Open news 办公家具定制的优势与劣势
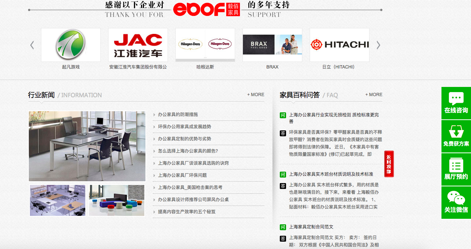 point(185,139)
